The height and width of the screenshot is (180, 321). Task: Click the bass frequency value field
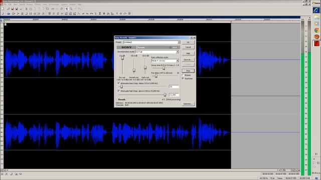(174, 86)
